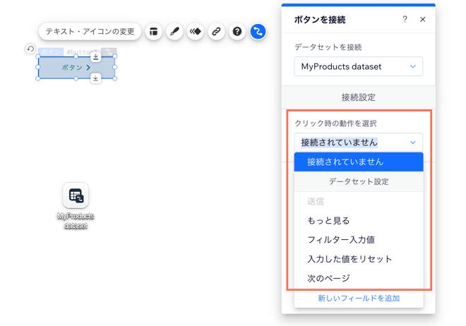Select the ボタン element on canvas
Image resolution: width=466 pixels, height=326 pixels.
coord(76,68)
